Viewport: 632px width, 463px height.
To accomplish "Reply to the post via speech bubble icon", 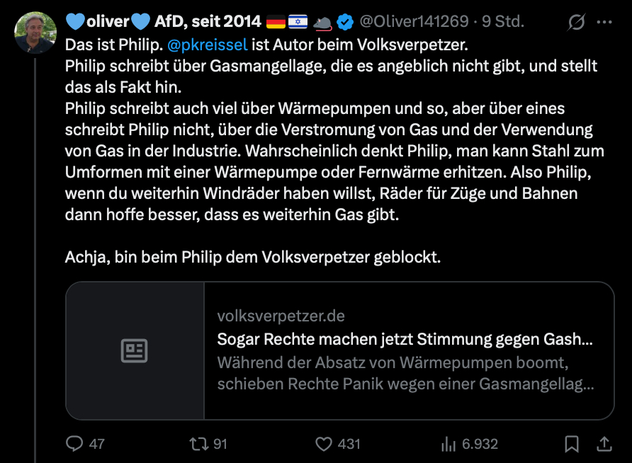I will [74, 444].
